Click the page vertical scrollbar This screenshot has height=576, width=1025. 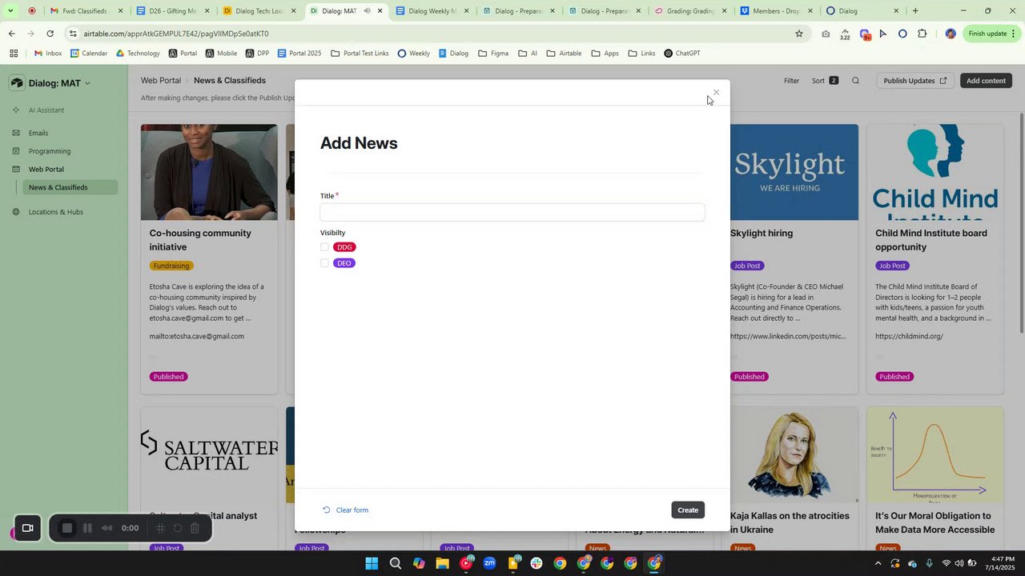tap(1021, 224)
